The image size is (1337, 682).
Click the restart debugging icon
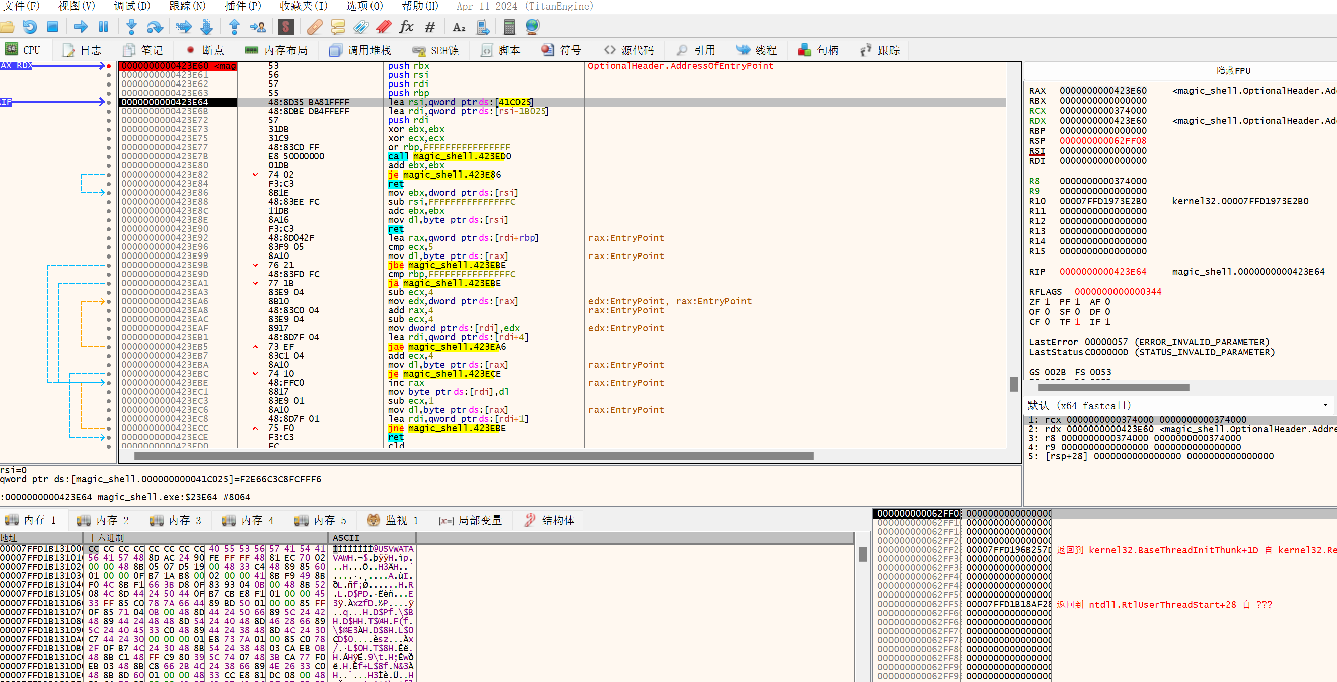click(x=30, y=27)
